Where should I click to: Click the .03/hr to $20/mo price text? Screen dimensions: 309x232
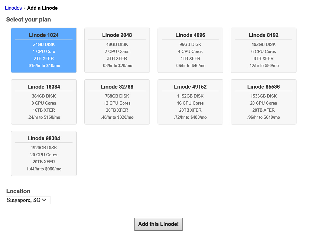117,66
